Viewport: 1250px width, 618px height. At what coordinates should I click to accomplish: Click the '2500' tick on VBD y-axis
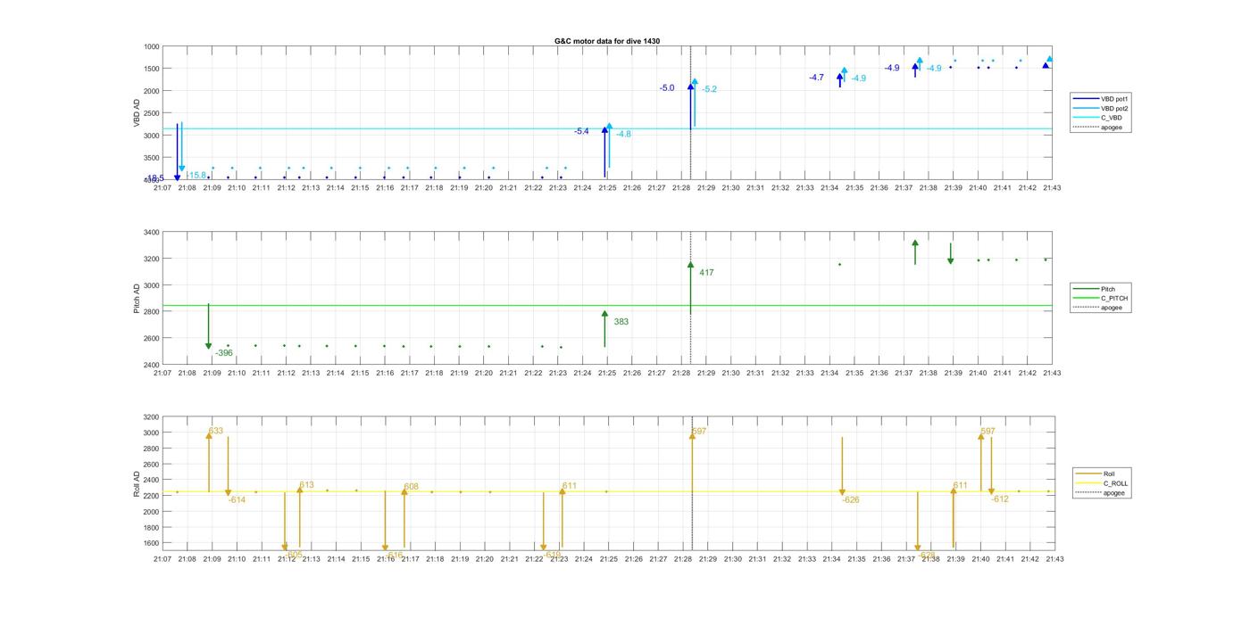151,112
